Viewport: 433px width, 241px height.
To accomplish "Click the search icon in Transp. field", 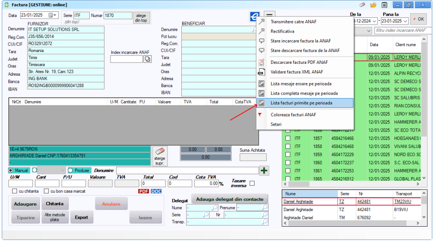I will pos(265,222).
